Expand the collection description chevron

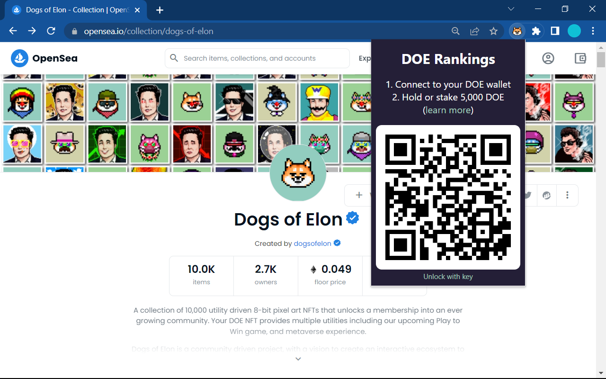[x=298, y=359]
